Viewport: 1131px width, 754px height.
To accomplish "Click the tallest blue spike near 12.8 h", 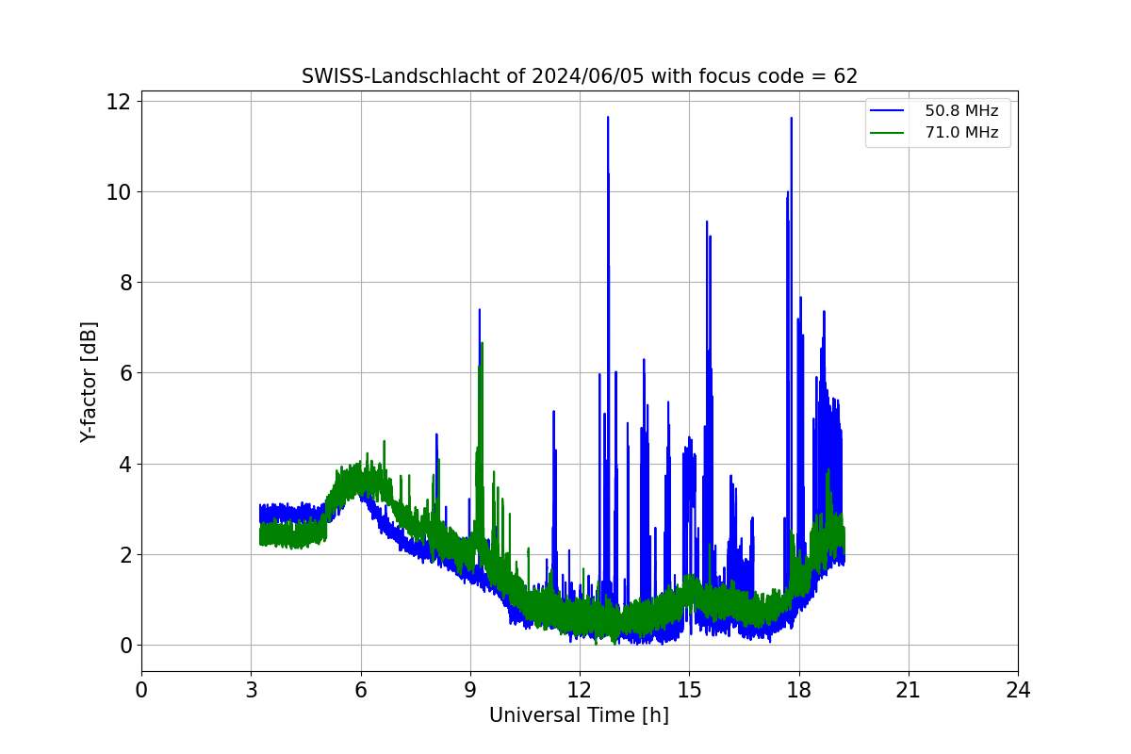I will (x=608, y=119).
